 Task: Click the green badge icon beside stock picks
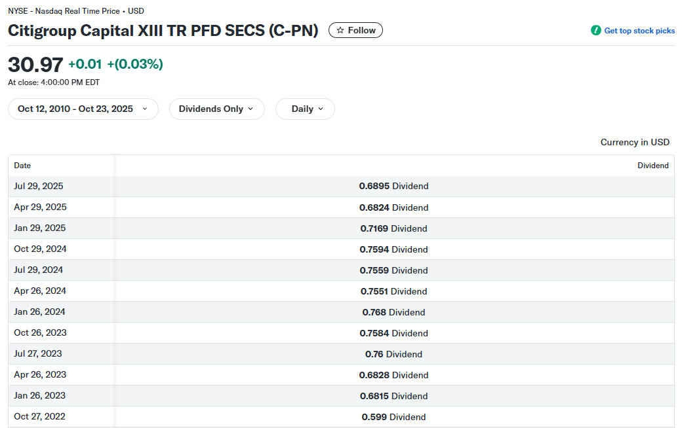coord(595,31)
